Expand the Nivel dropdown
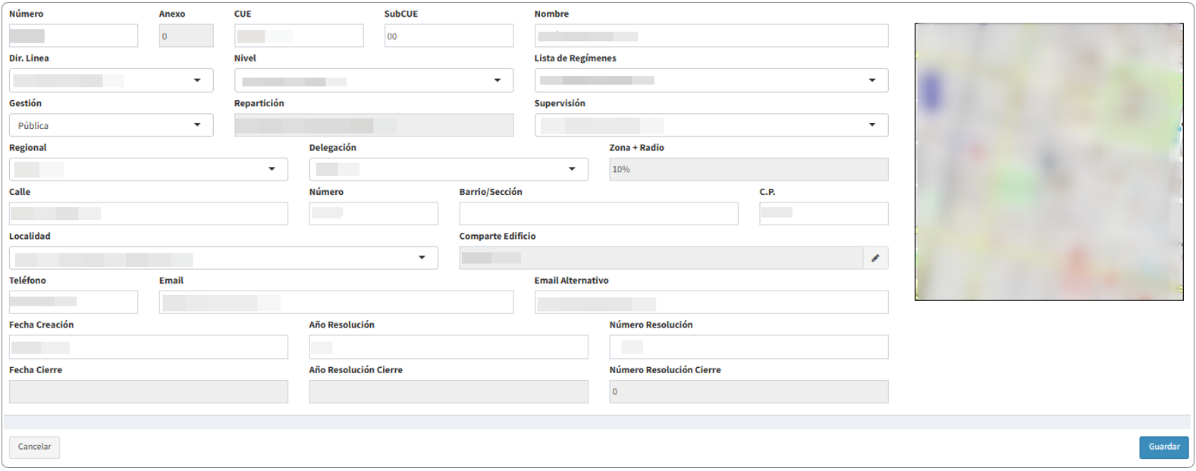Image resolution: width=1196 pixels, height=471 pixels. 373,80
